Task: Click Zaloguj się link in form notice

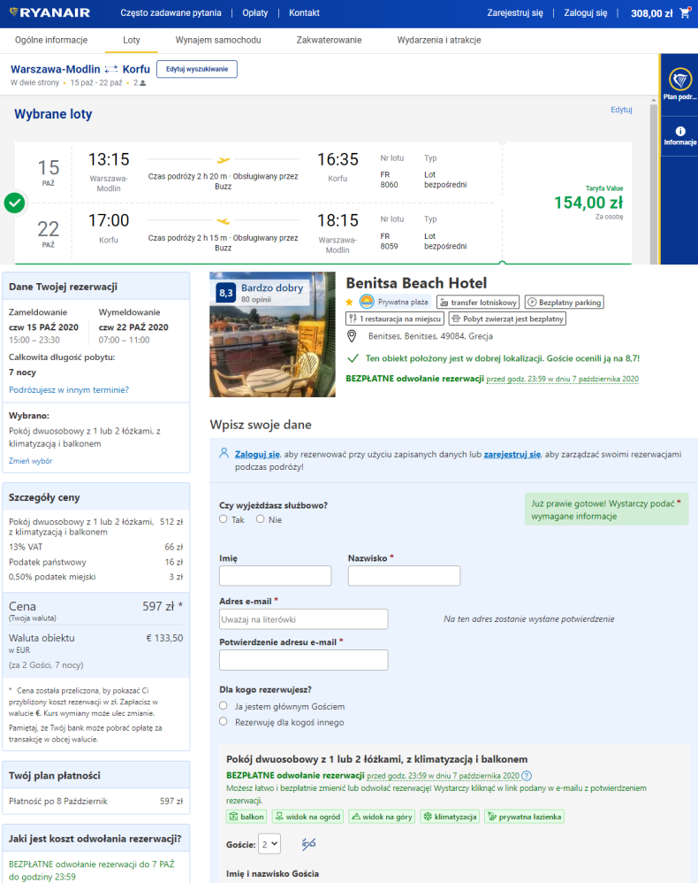Action: [x=257, y=454]
